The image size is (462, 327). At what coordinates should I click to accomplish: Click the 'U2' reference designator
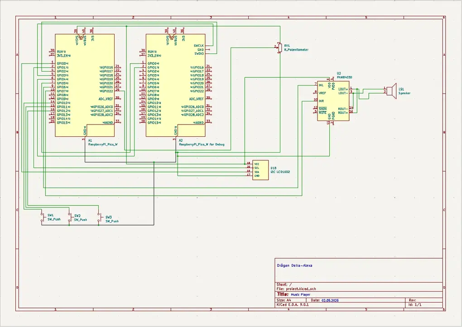coord(339,73)
